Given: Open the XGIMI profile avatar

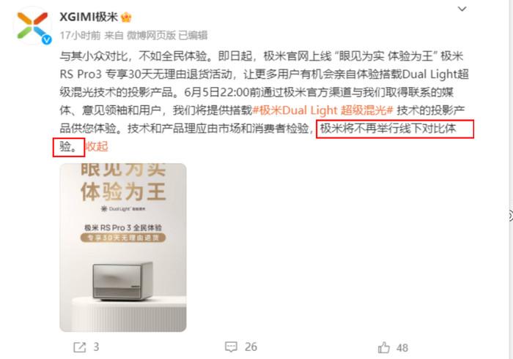Looking at the screenshot, I should 32,26.
